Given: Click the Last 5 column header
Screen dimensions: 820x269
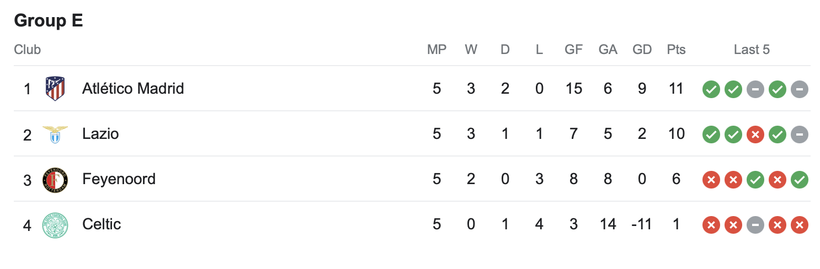Looking at the screenshot, I should tap(752, 50).
